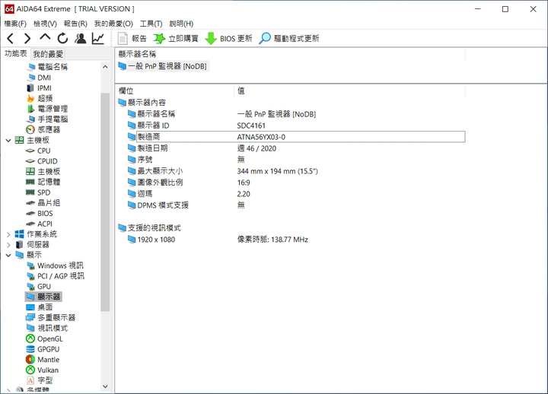
Task: Click the BIOS 更新 button
Action: (x=228, y=39)
